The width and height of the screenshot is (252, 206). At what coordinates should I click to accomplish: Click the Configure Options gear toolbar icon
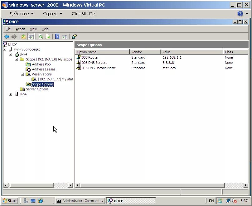tap(74, 36)
